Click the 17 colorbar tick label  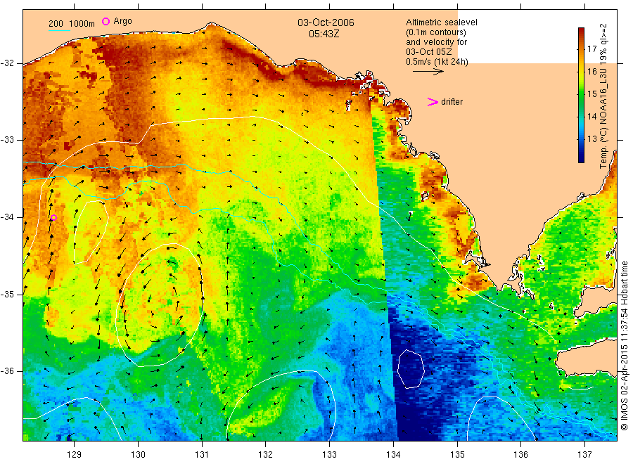click(592, 49)
